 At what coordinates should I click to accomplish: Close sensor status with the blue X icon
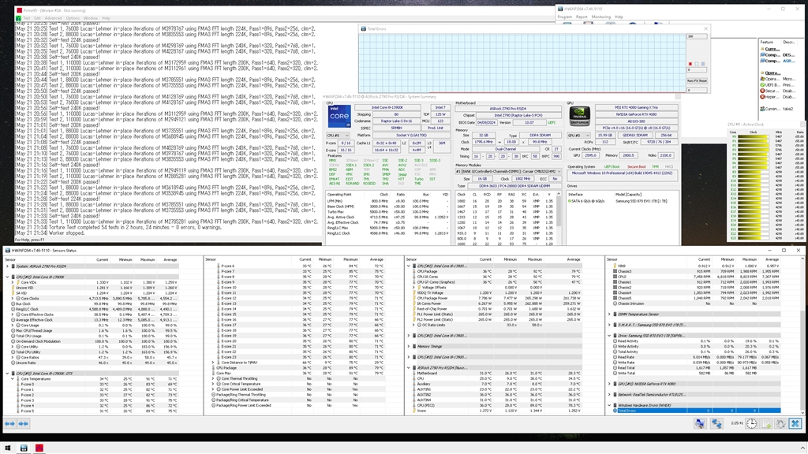point(795,423)
